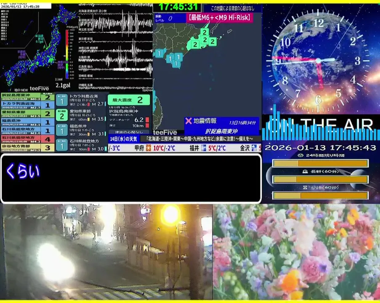The height and width of the screenshot is (303, 380).
Task: Click the 広島県 福山 waveform label
Action: pyautogui.click(x=85, y=66)
